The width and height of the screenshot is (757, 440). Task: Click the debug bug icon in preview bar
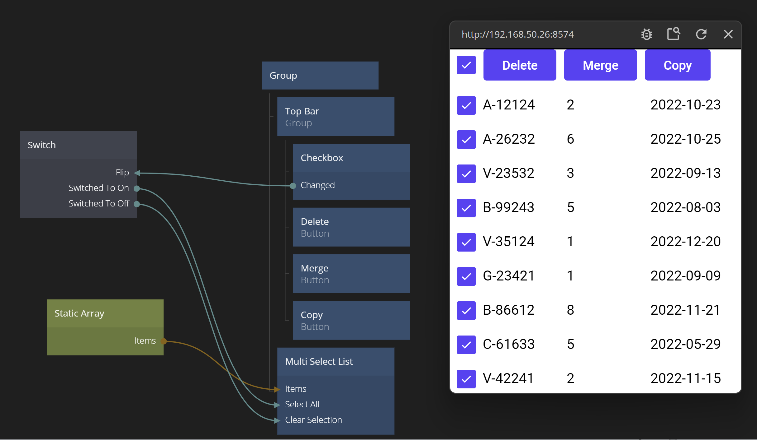(x=646, y=34)
